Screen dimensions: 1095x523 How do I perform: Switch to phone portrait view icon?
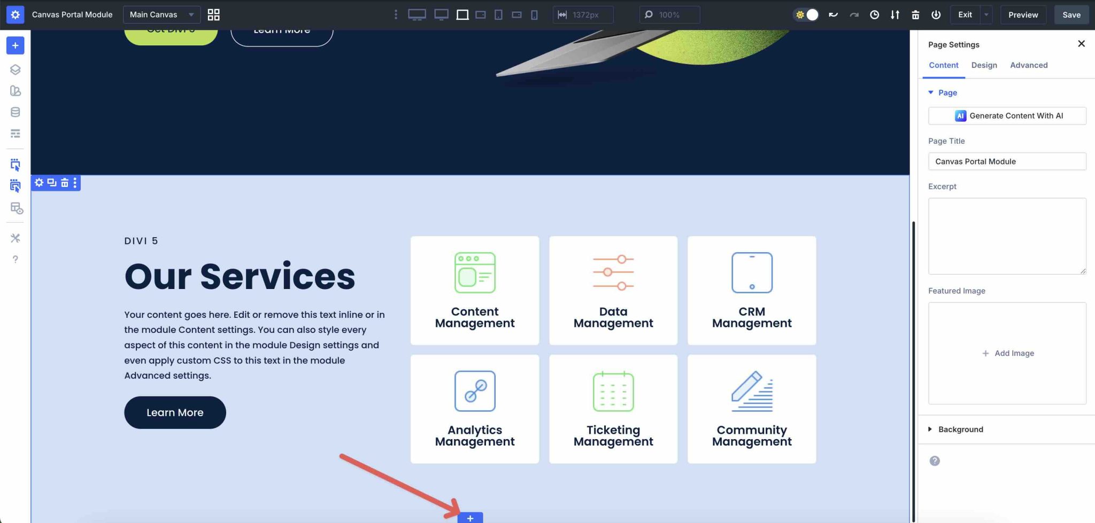[534, 14]
